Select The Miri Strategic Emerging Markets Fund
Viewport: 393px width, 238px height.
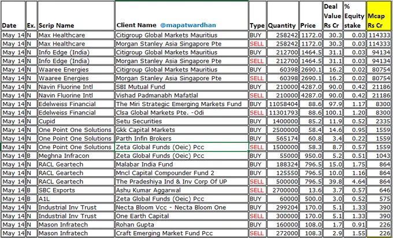click(x=181, y=104)
